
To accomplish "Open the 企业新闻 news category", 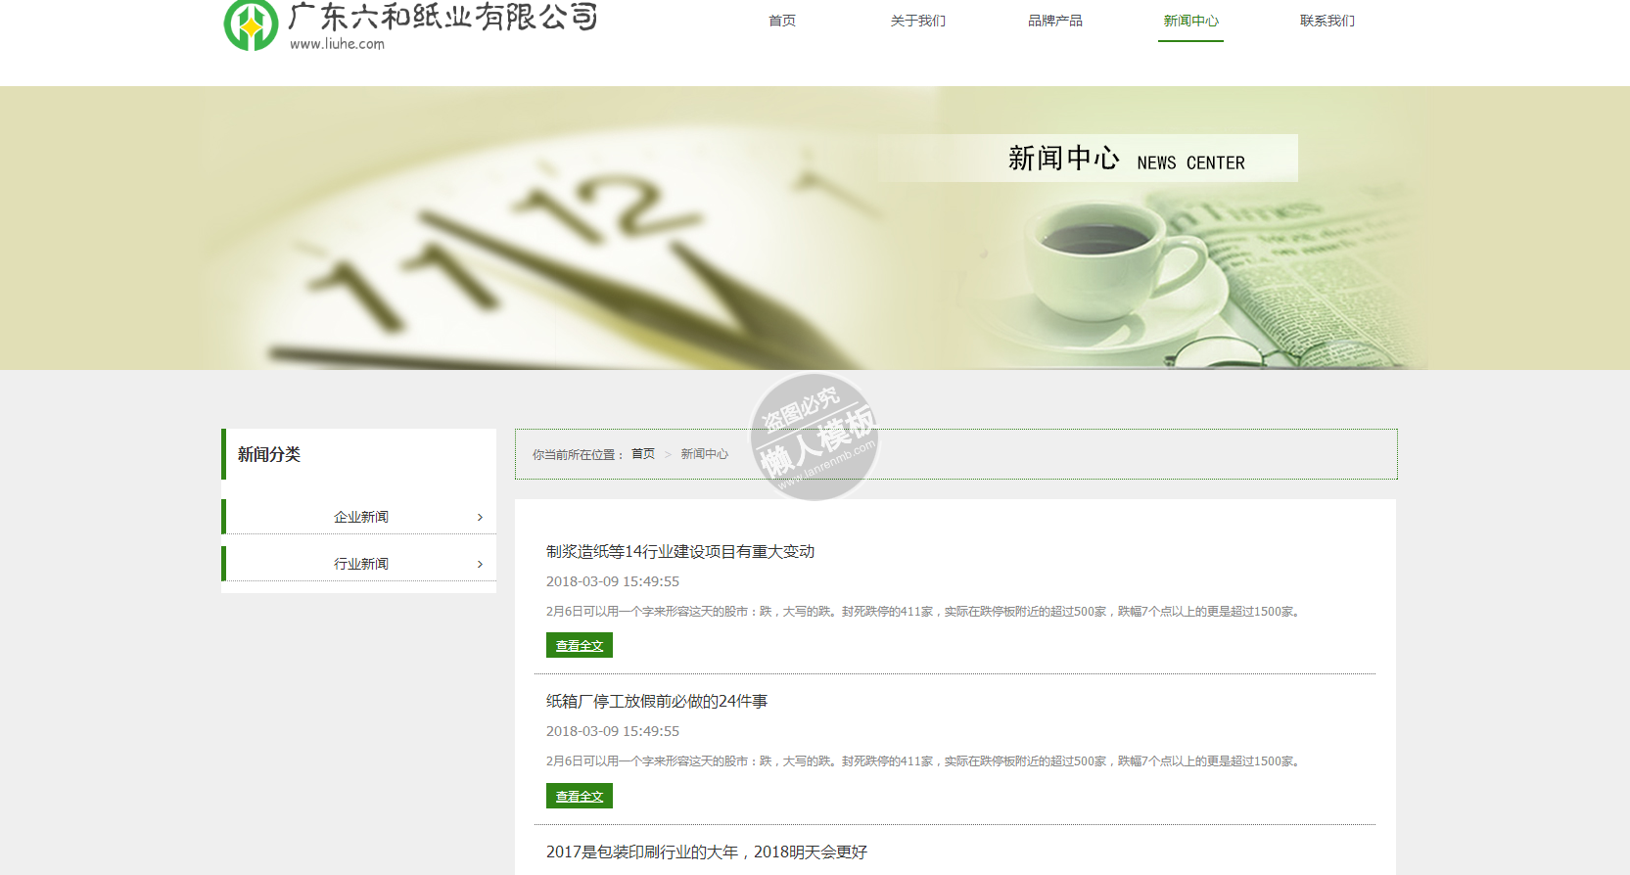I will point(361,517).
